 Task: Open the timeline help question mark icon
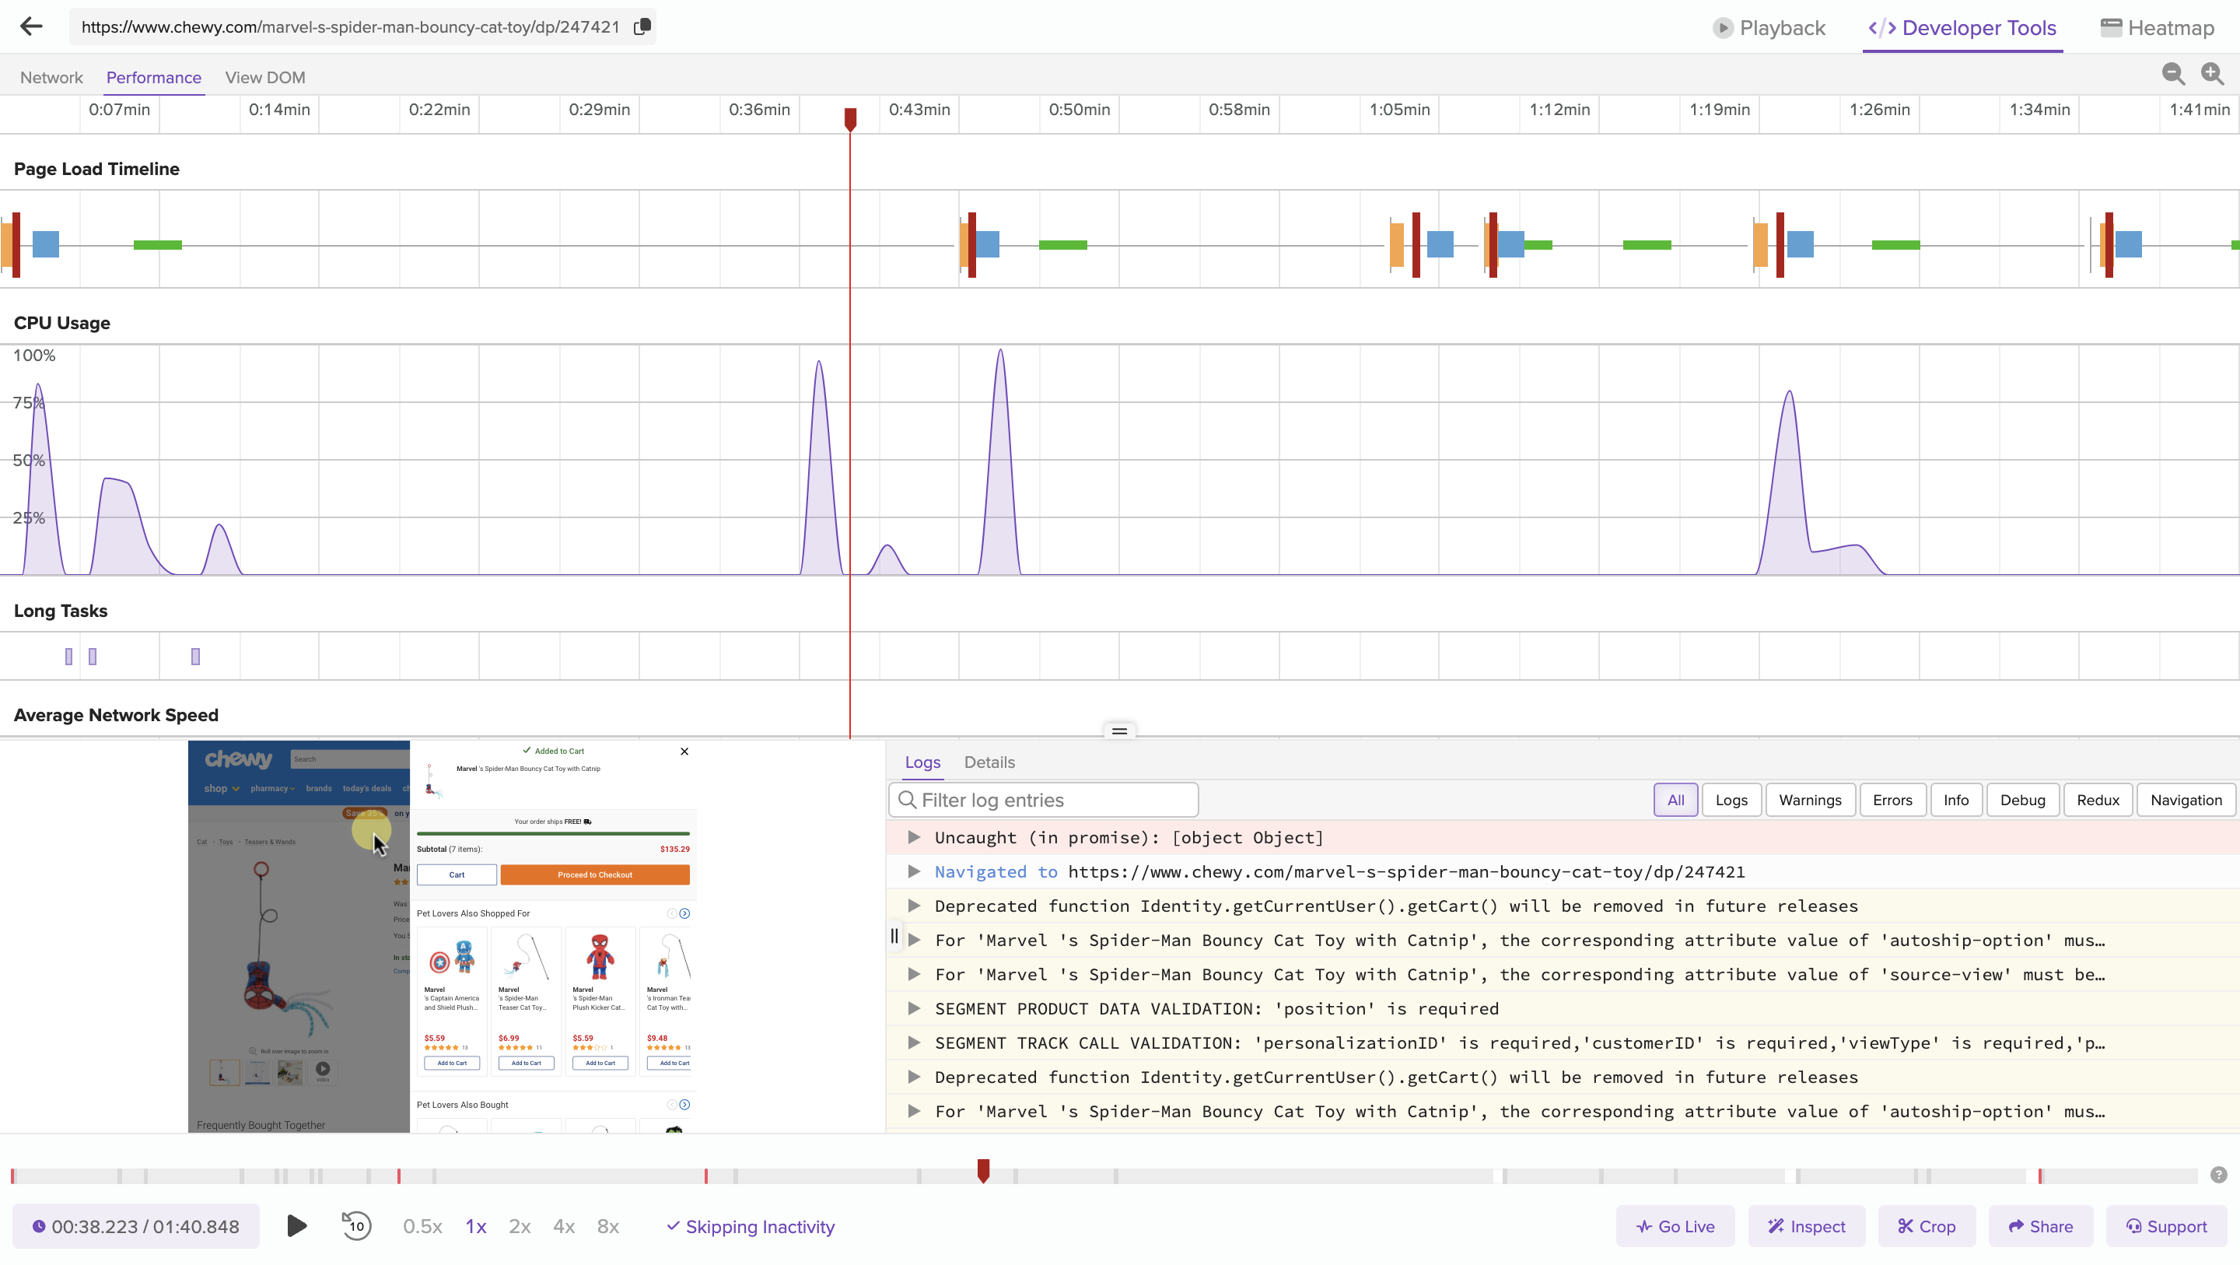pos(2218,1176)
